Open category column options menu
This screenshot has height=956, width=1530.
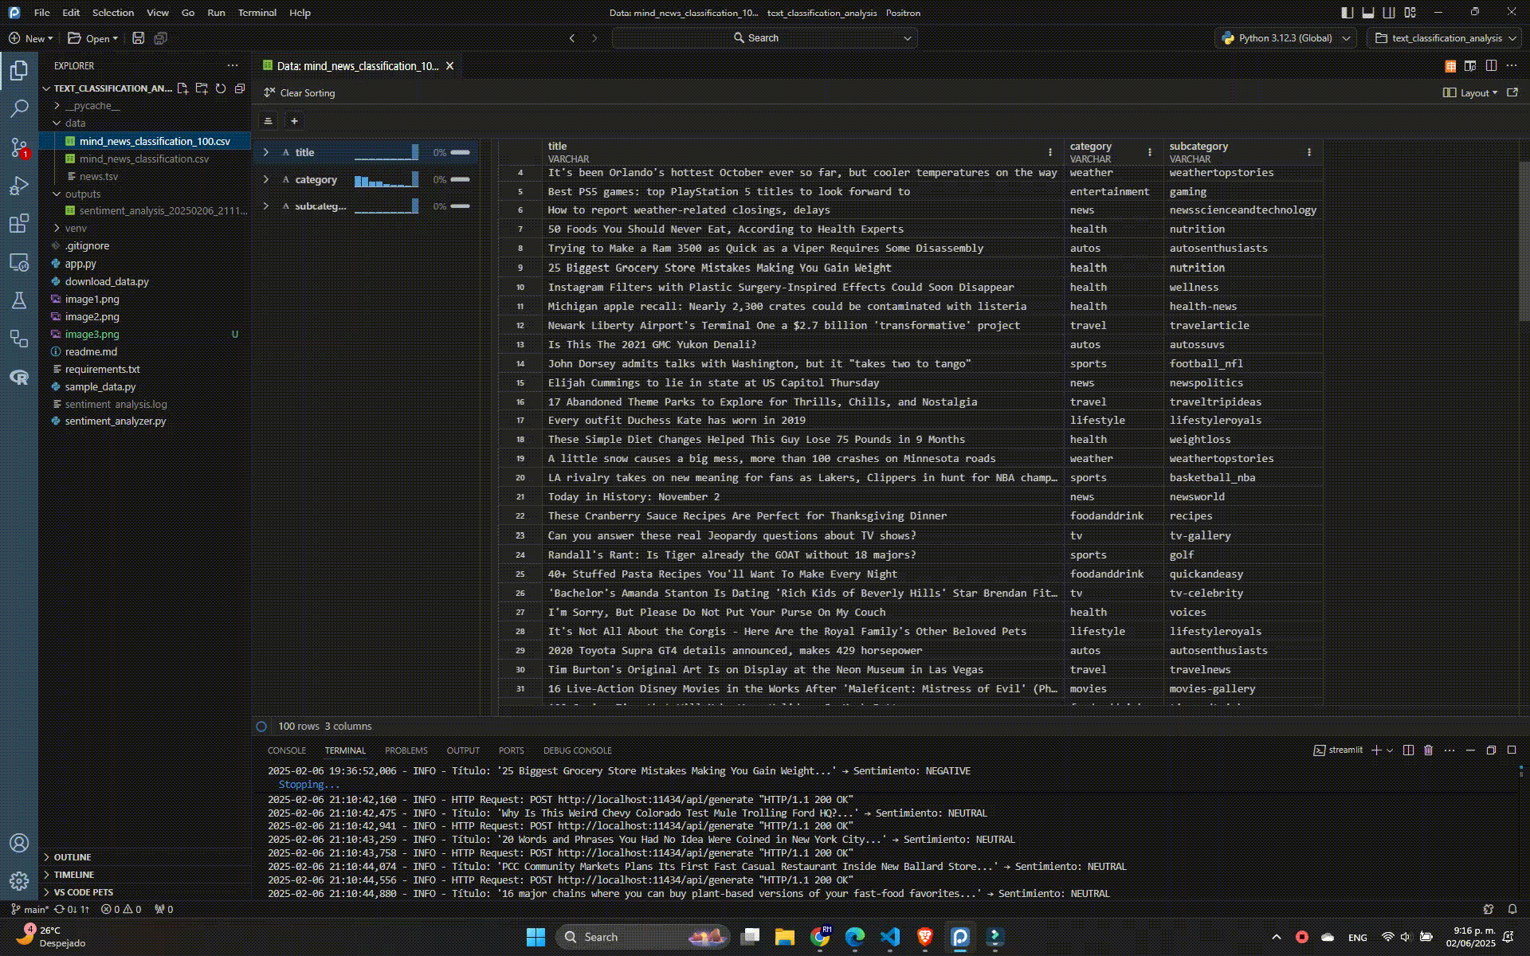(x=1150, y=152)
